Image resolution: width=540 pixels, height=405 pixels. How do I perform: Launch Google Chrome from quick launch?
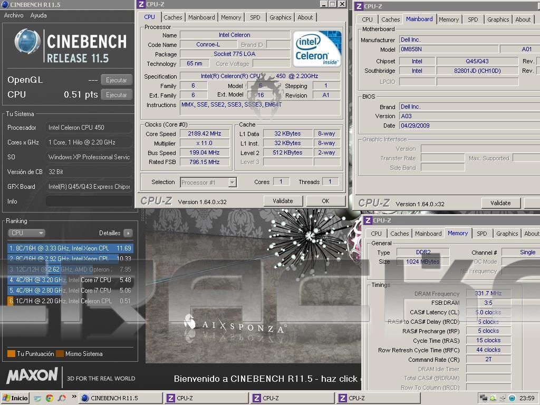[x=50, y=398]
